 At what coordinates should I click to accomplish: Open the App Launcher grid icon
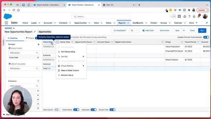(x=6, y=23)
